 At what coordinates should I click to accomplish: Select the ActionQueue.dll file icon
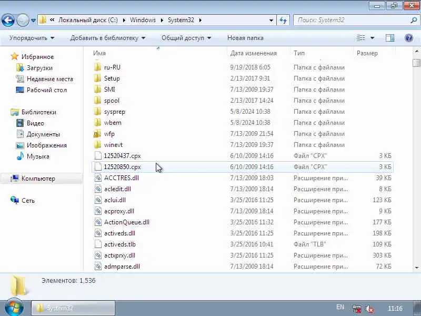[x=98, y=222]
